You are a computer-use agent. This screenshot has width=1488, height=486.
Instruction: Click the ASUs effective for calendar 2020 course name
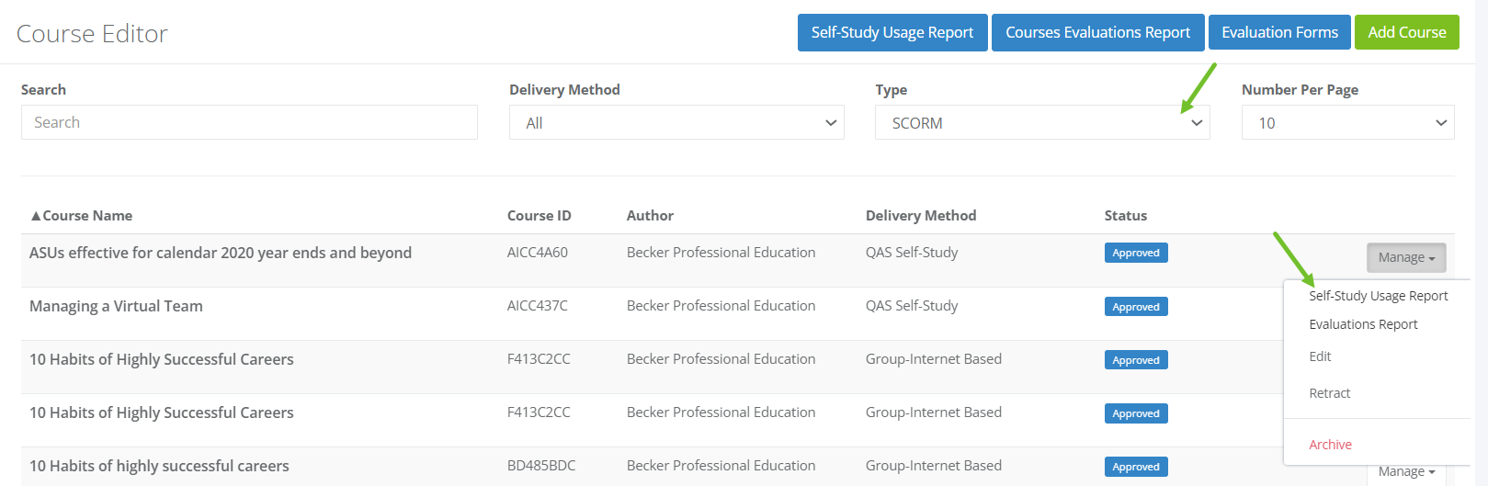221,253
